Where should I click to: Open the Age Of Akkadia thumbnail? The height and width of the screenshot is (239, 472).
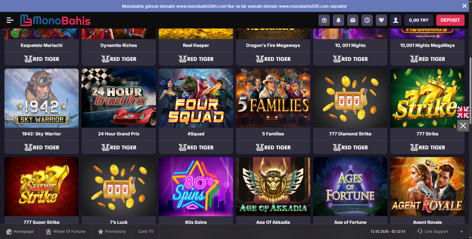(273, 187)
